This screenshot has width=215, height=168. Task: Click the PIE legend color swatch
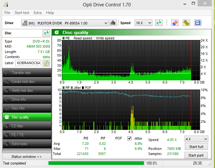(x=64, y=38)
